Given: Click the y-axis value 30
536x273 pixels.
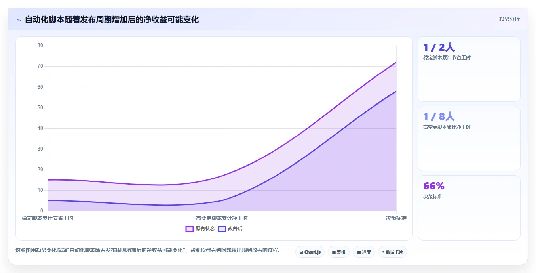Looking at the screenshot, I should (x=40, y=149).
